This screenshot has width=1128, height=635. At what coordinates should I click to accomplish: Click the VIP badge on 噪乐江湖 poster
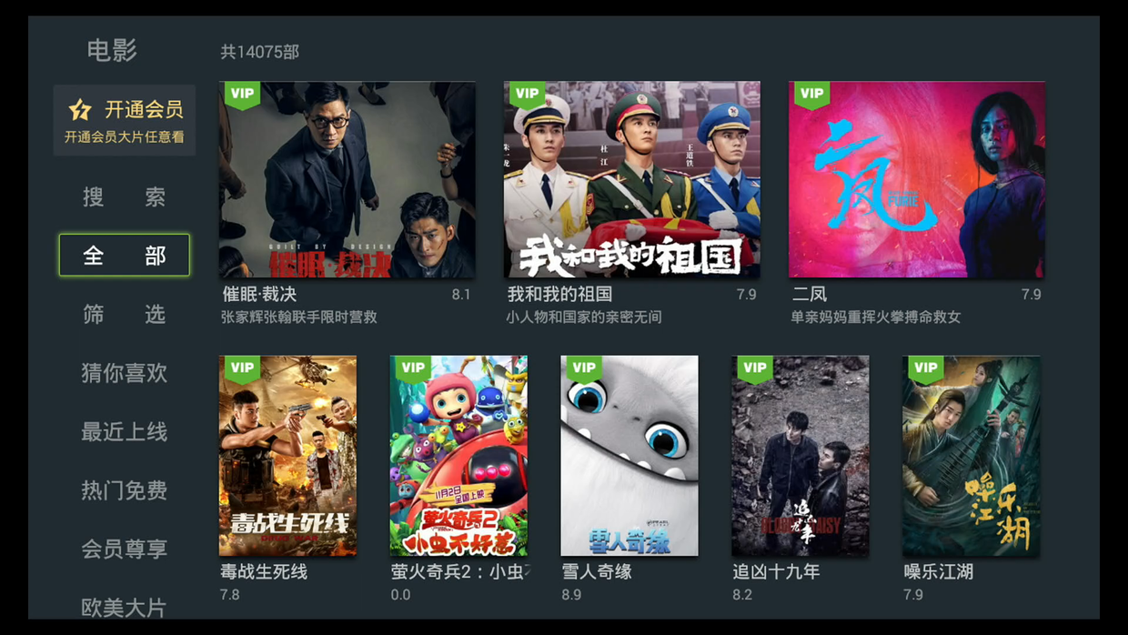pos(925,368)
